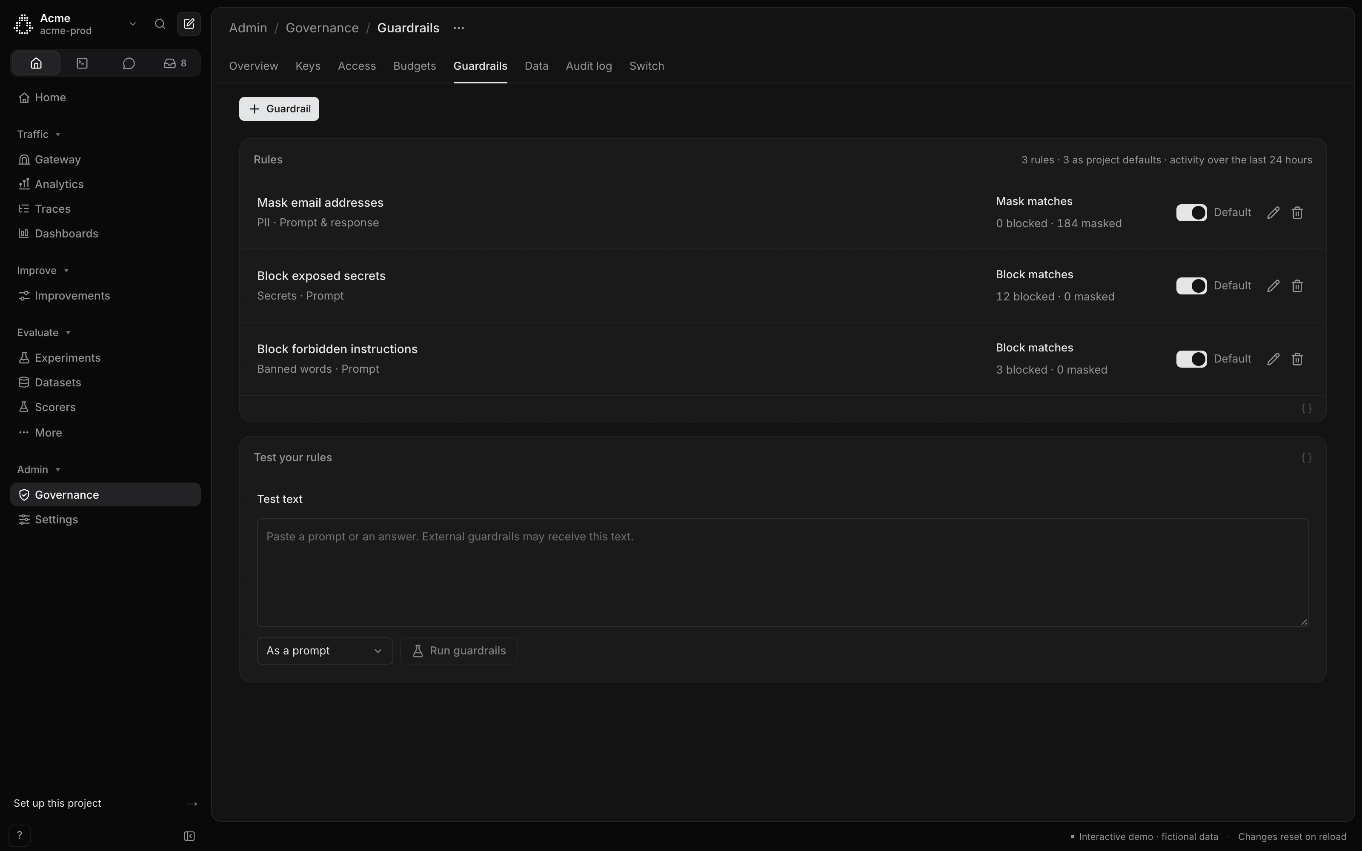Open the As a prompt dropdown
The width and height of the screenshot is (1362, 851).
325,651
